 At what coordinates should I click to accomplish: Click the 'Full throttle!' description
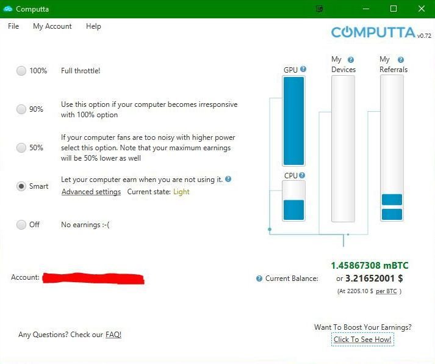click(x=81, y=71)
